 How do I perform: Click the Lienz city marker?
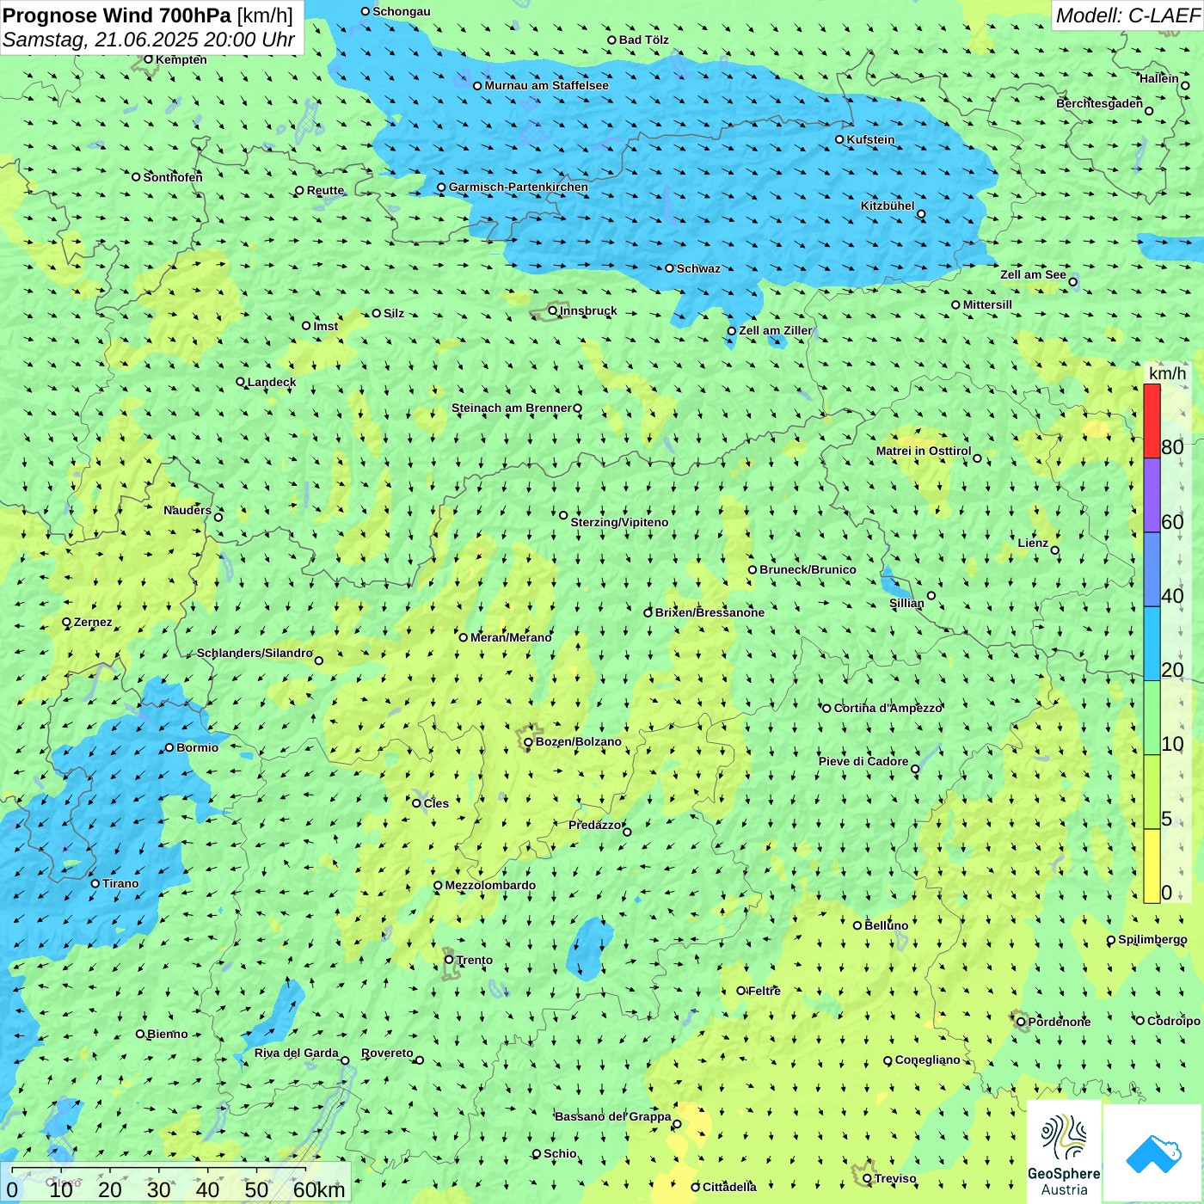1055,550
